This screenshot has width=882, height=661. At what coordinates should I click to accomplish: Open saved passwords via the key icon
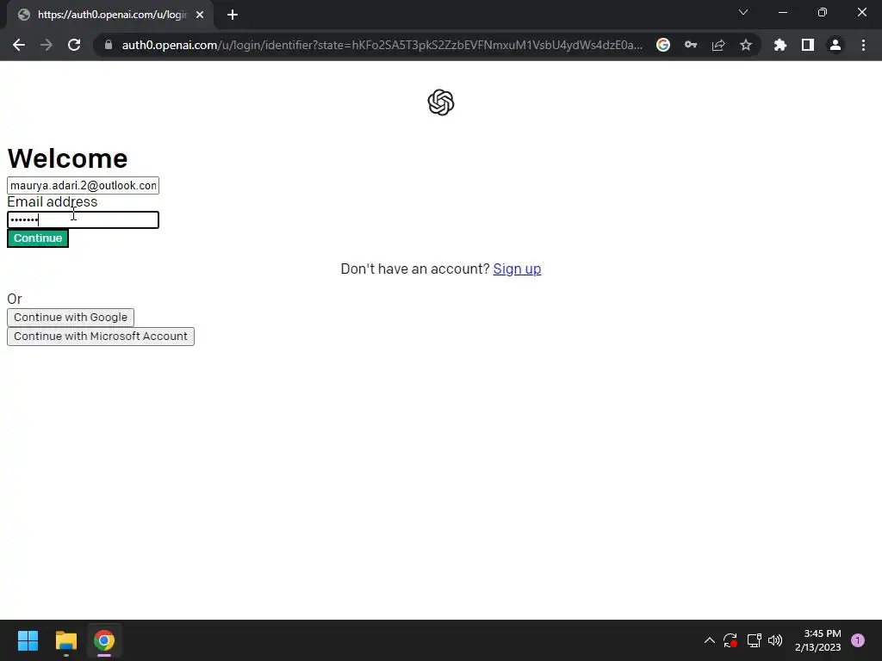tap(691, 45)
